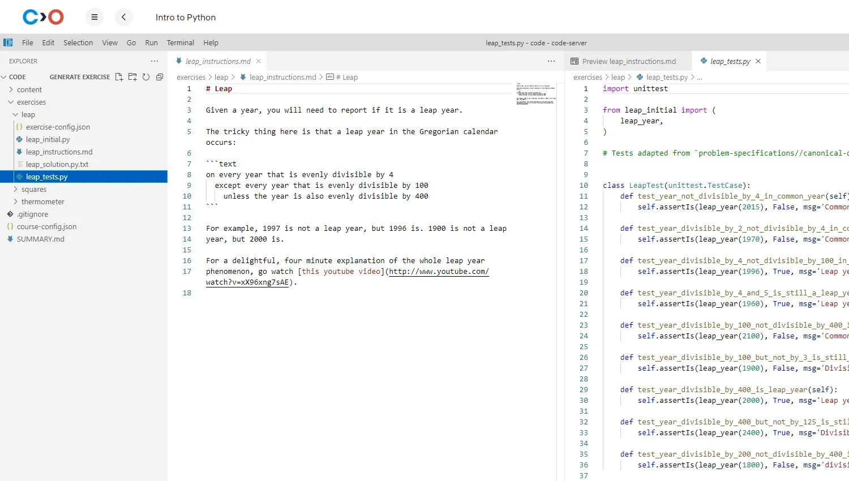Click the breadcrumb ellipsis in right editor
This screenshot has width=849, height=481.
coord(700,78)
